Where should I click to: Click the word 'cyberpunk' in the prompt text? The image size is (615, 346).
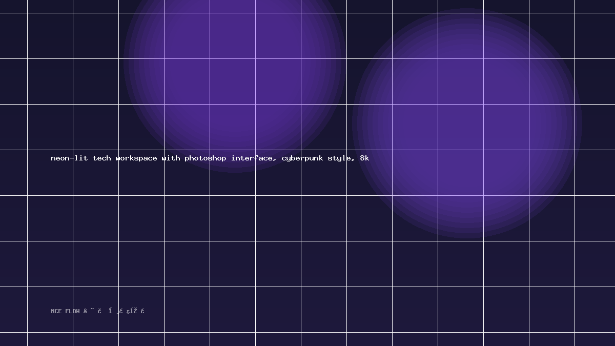coord(302,158)
